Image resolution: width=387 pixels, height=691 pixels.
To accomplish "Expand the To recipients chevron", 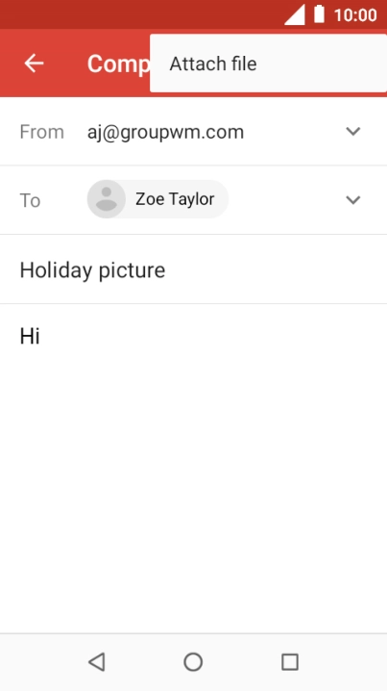I will (353, 200).
